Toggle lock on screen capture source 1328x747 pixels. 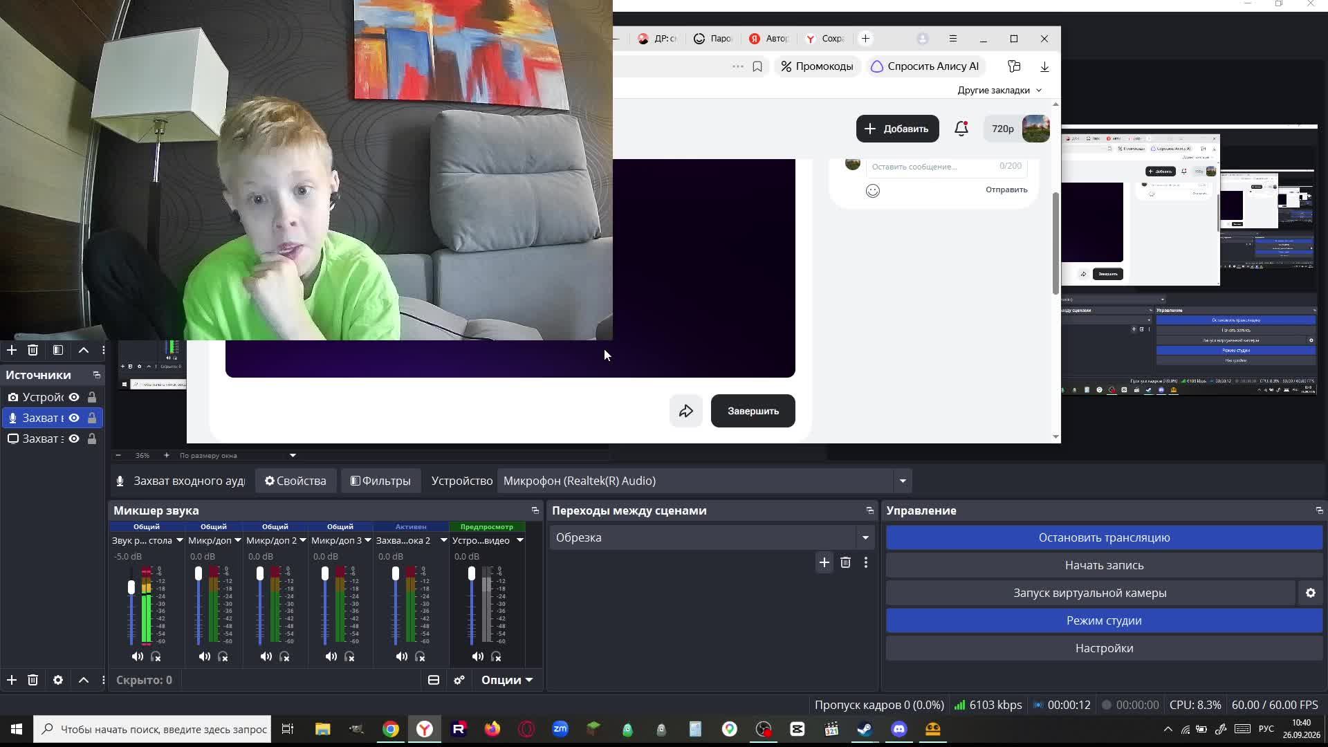[x=92, y=439]
